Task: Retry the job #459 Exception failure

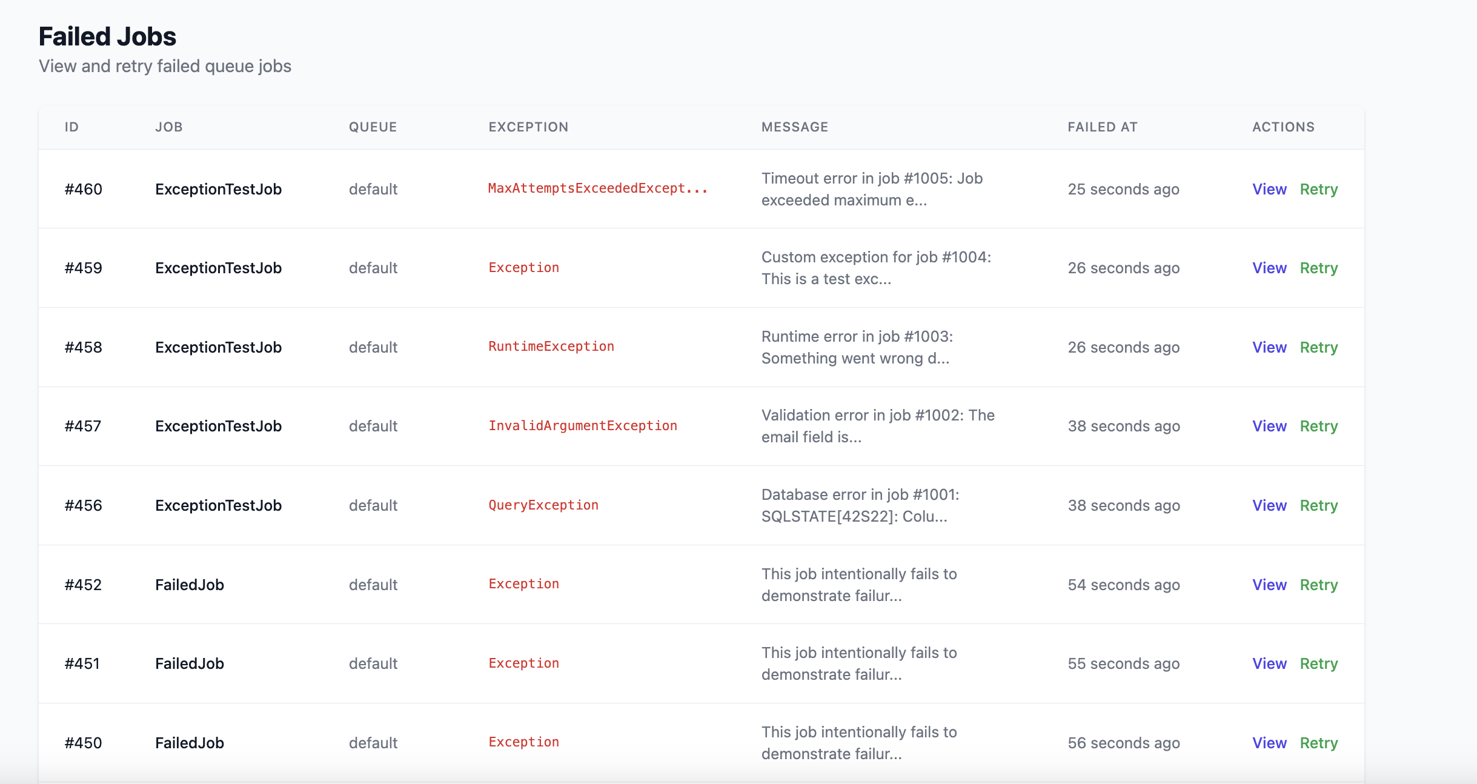Action: tap(1318, 268)
